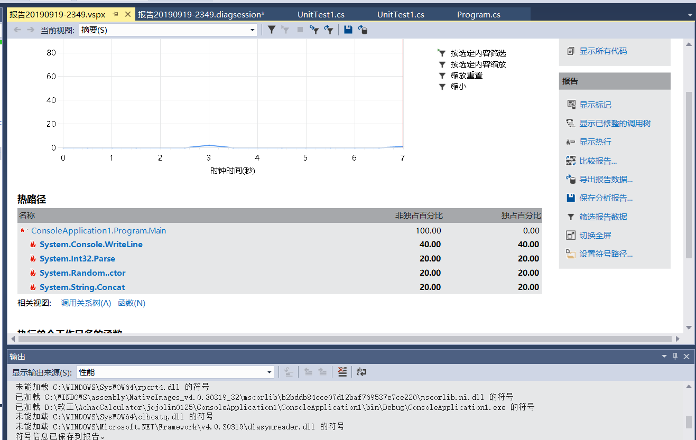Open System.Random..ctor hot path function
The width and height of the screenshot is (696, 440).
tap(82, 273)
